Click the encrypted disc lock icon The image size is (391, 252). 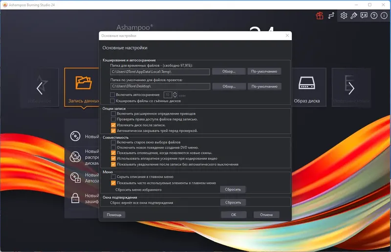(x=75, y=198)
